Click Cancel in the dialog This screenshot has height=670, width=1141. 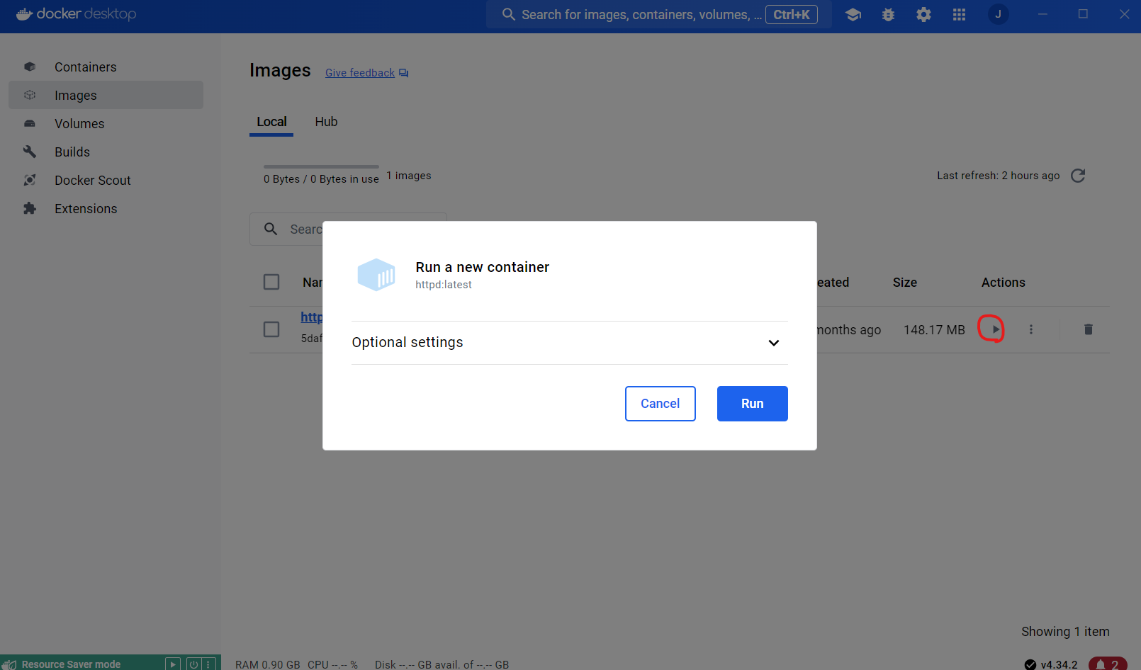[x=660, y=404]
